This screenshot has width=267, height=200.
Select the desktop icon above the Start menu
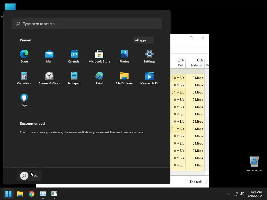pyautogui.click(x=10, y=7)
